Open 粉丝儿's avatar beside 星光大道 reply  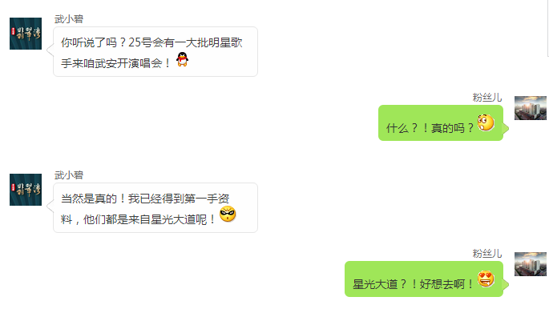pos(530,264)
